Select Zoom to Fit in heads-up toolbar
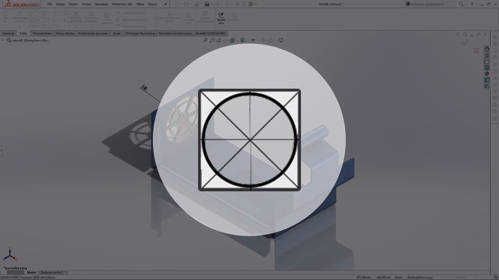The height and width of the screenshot is (280, 499). click(206, 40)
